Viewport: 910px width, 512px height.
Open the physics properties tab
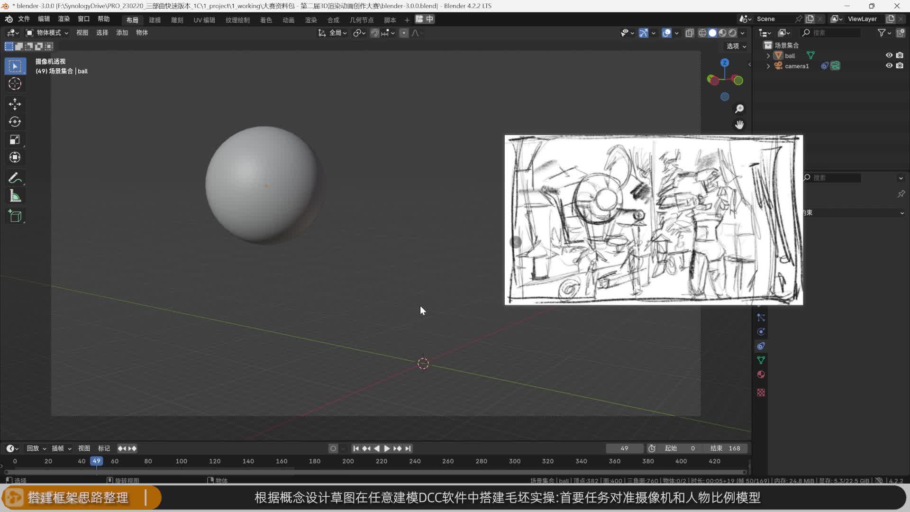click(x=761, y=332)
